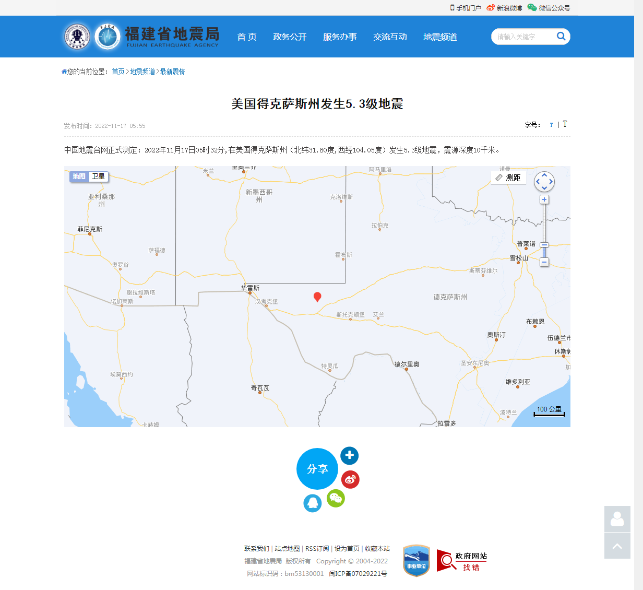Image resolution: width=643 pixels, height=590 pixels.
Task: Click the search magnifier icon
Action: [x=561, y=36]
